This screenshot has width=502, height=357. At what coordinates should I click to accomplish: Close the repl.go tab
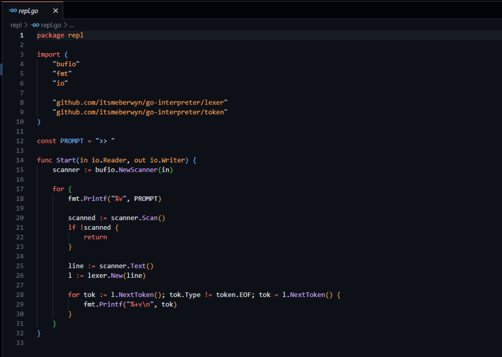pos(55,11)
